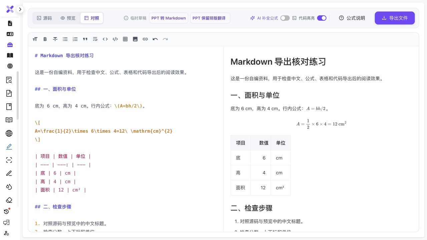
Task: Insert inline code with the angle brackets icon
Action: [105, 39]
